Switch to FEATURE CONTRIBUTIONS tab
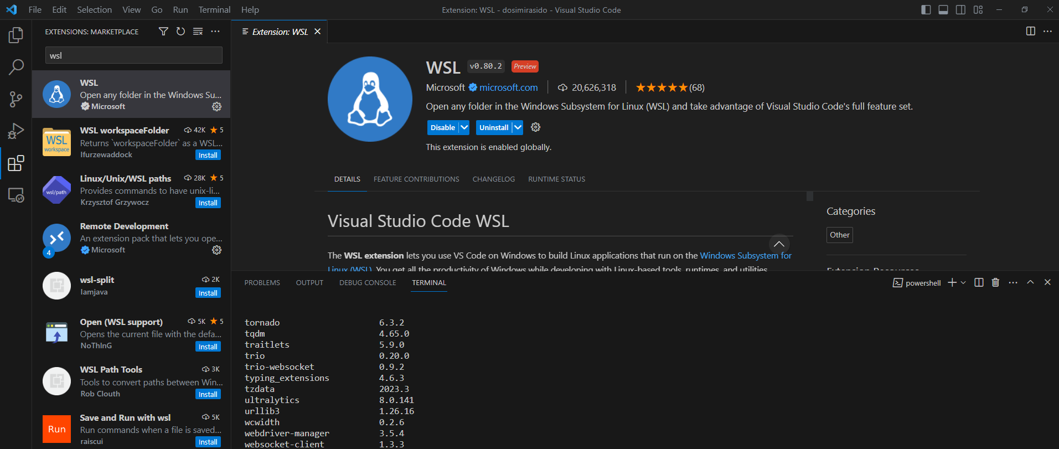 (x=416, y=179)
